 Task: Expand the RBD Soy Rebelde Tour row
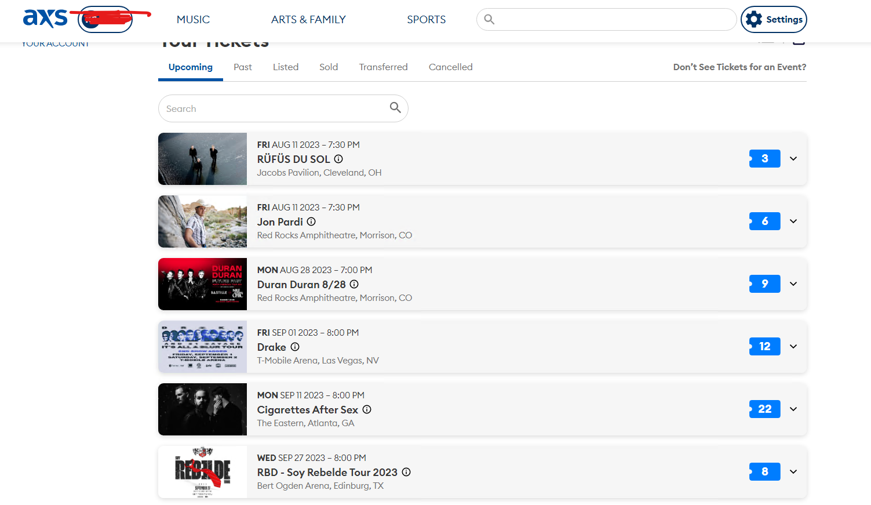[x=793, y=471]
